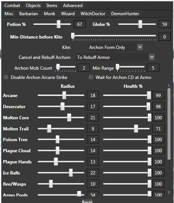Click the Reset button
Viewport: 174px width, 203px height.
(87, 202)
